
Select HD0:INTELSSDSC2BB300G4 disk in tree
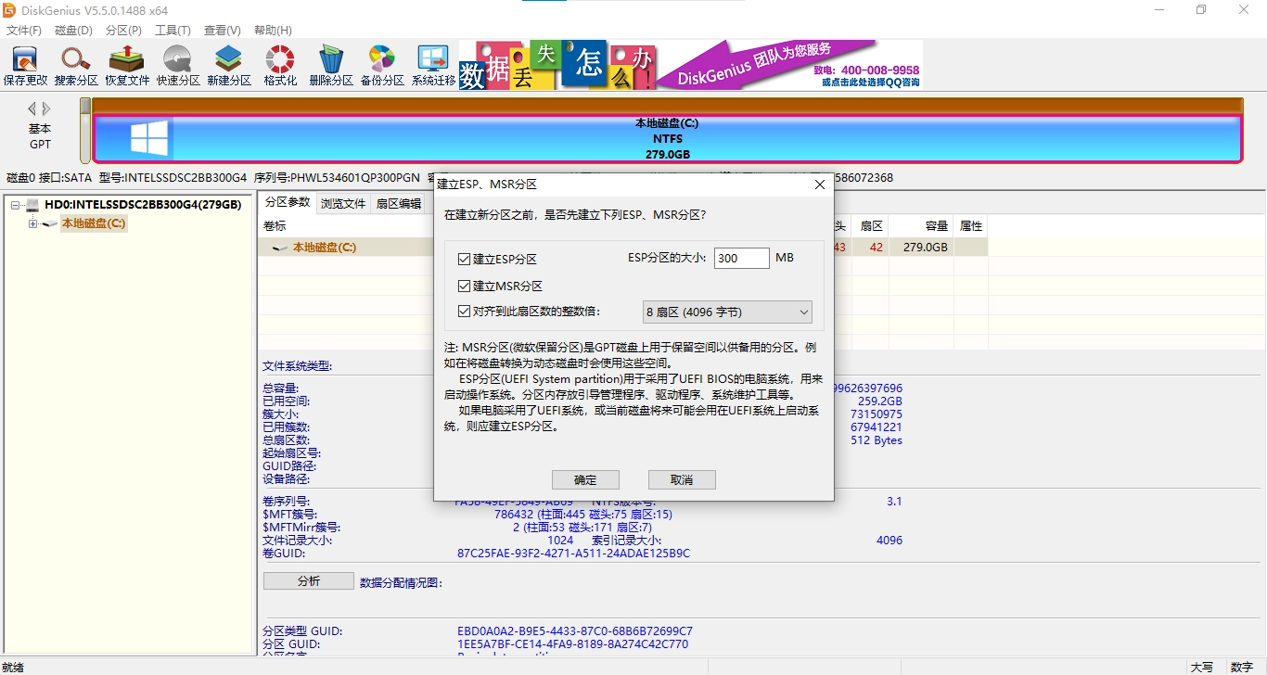tap(143, 205)
